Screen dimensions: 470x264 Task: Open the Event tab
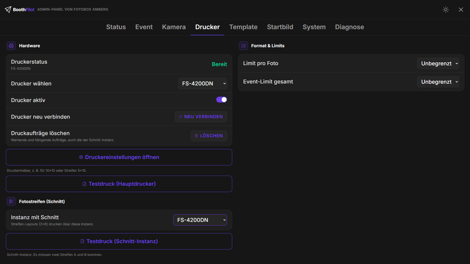pos(144,27)
